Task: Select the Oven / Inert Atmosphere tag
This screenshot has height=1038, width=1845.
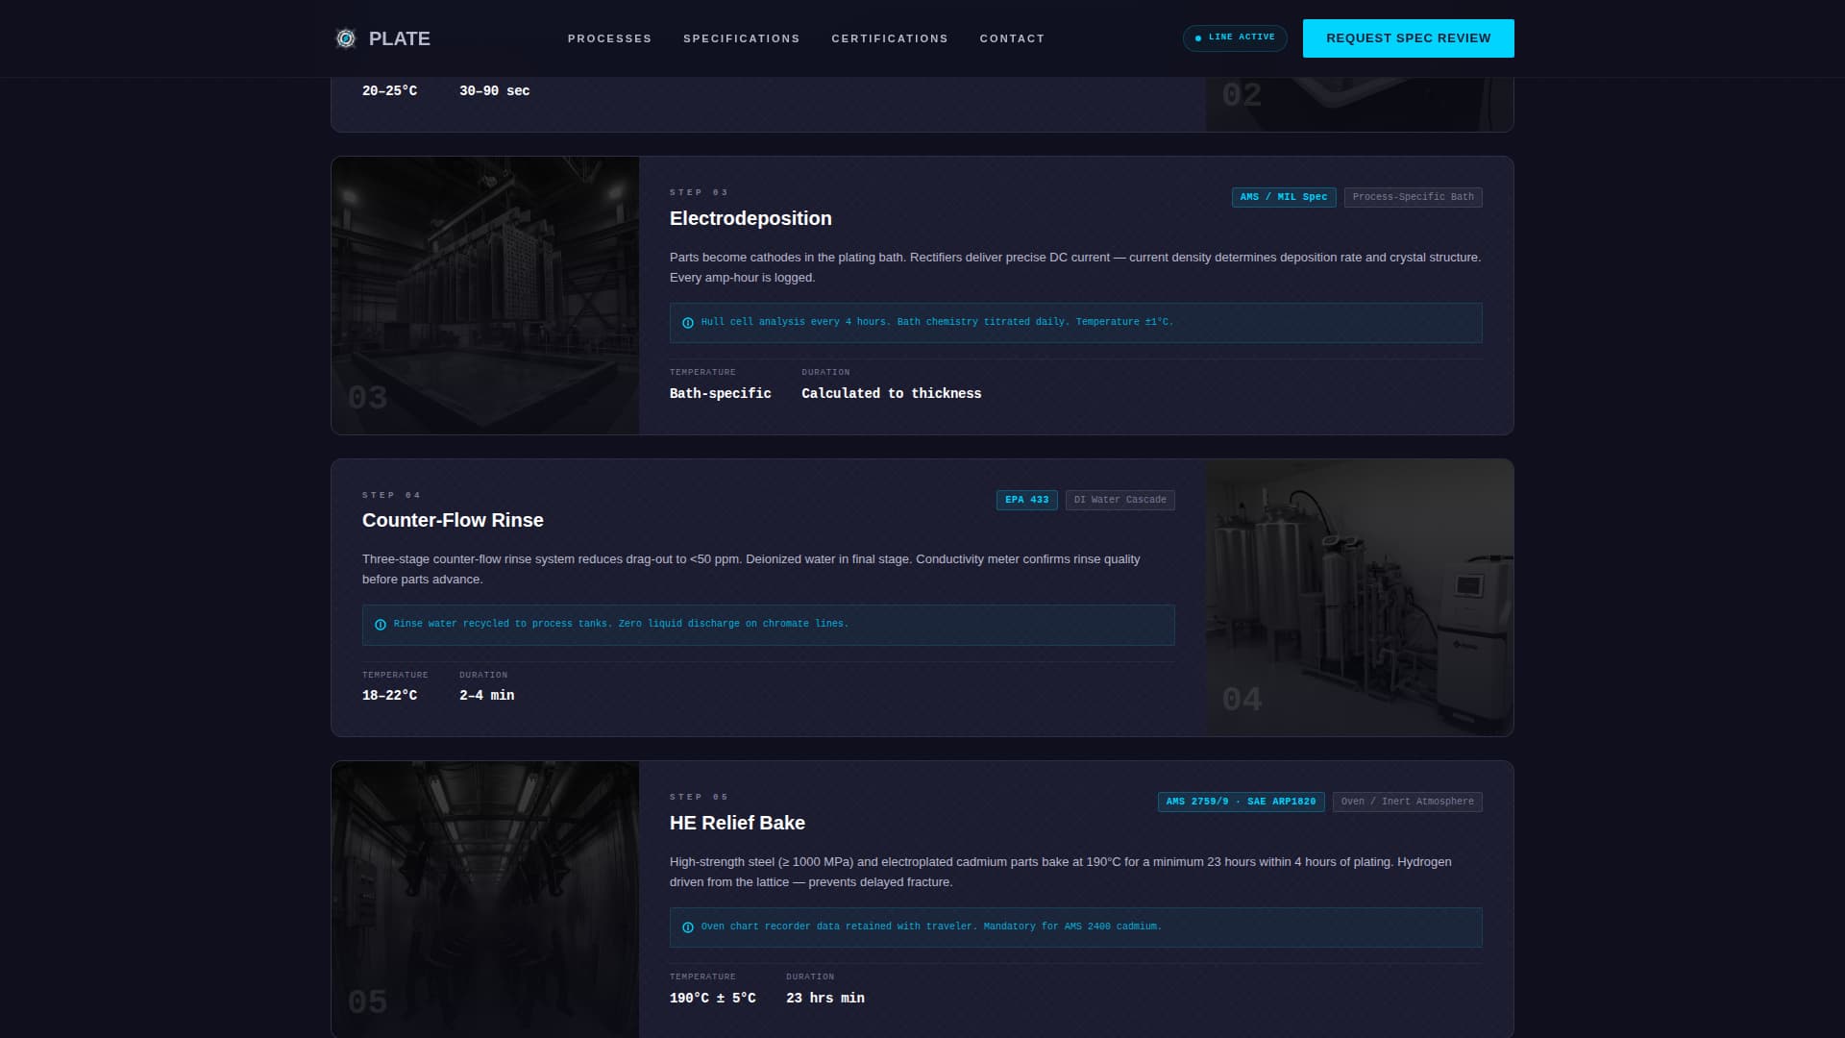Action: click(1407, 802)
